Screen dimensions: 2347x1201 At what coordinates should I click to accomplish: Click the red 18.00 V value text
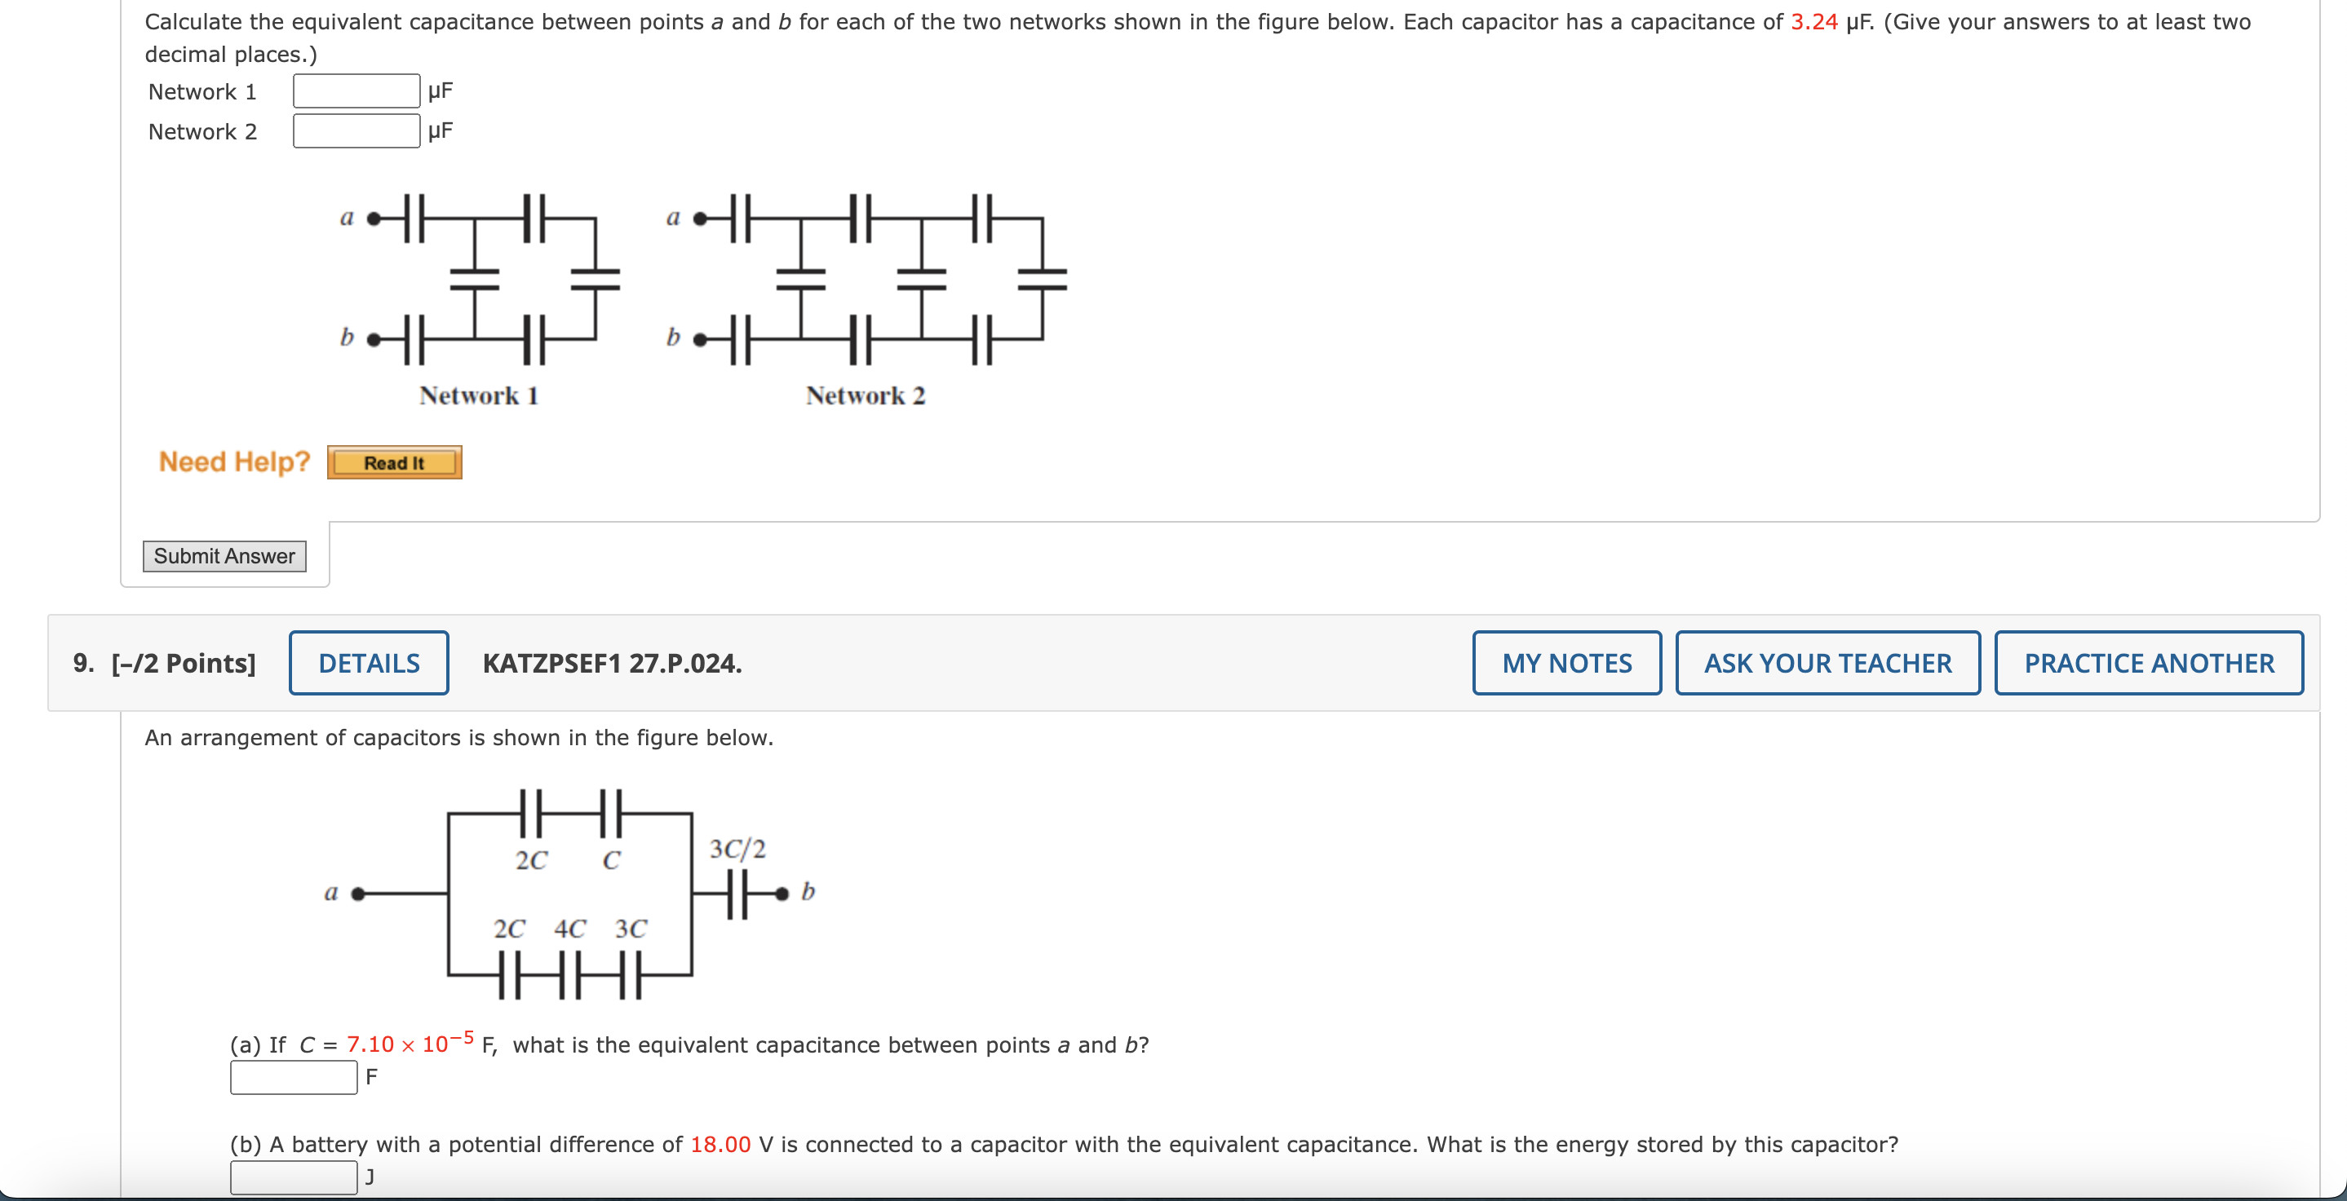pos(720,1144)
